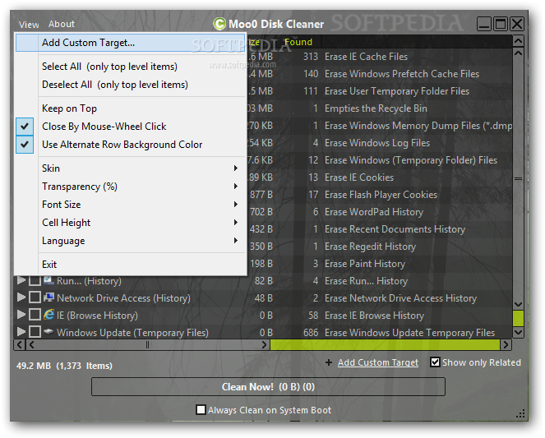Image resolution: width=545 pixels, height=438 pixels.
Task: Tick the Network Drive Access (History) checkbox
Action: click(x=35, y=297)
